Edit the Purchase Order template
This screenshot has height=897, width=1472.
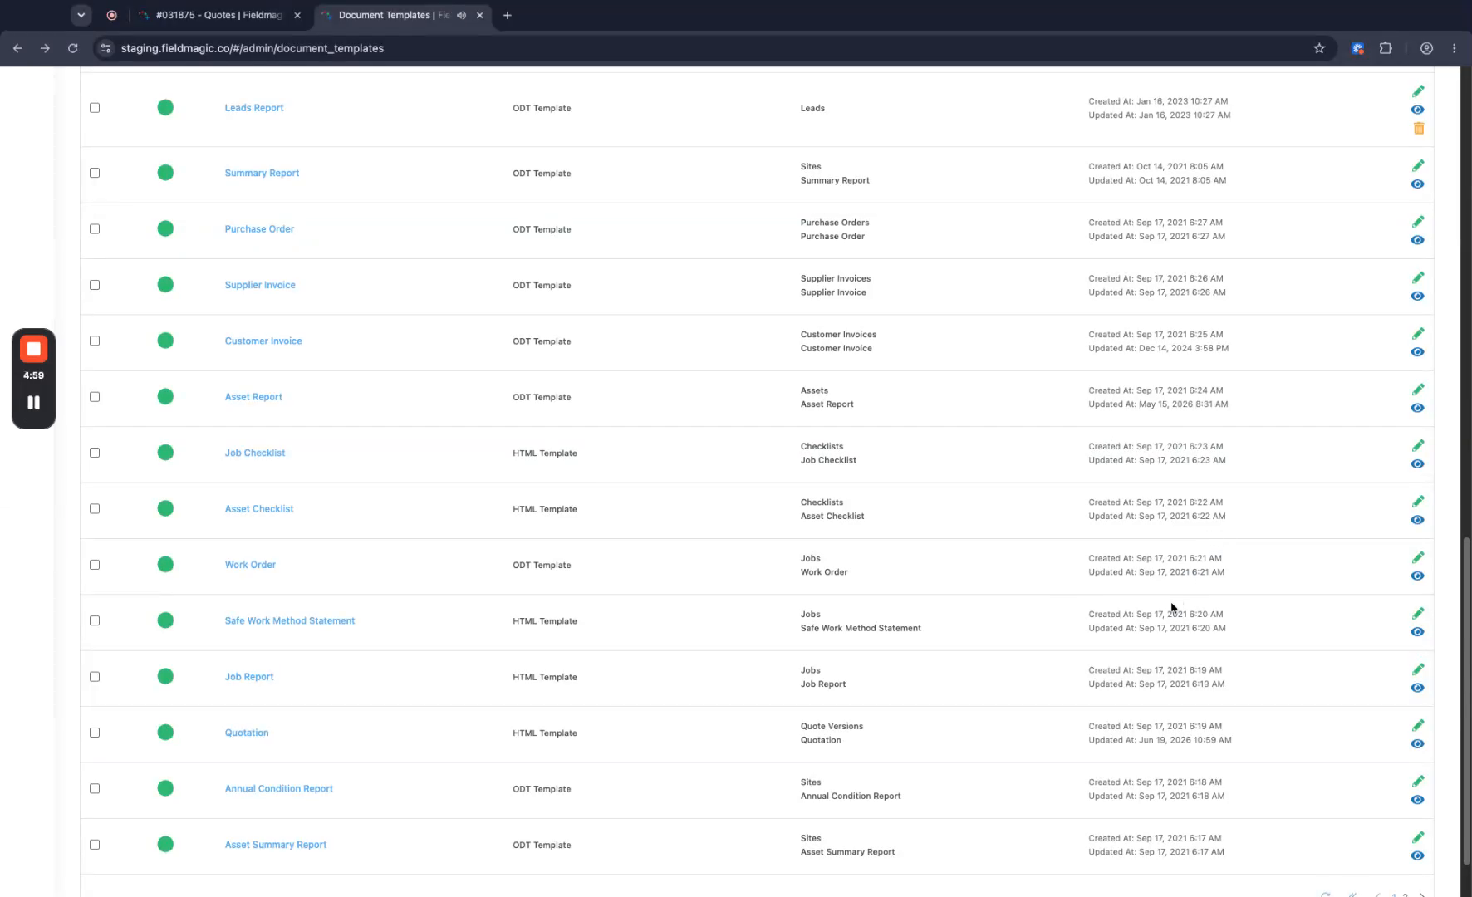click(x=1418, y=221)
